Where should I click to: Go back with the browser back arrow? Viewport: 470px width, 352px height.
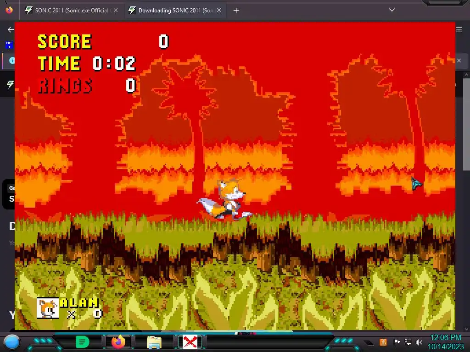[x=11, y=29]
